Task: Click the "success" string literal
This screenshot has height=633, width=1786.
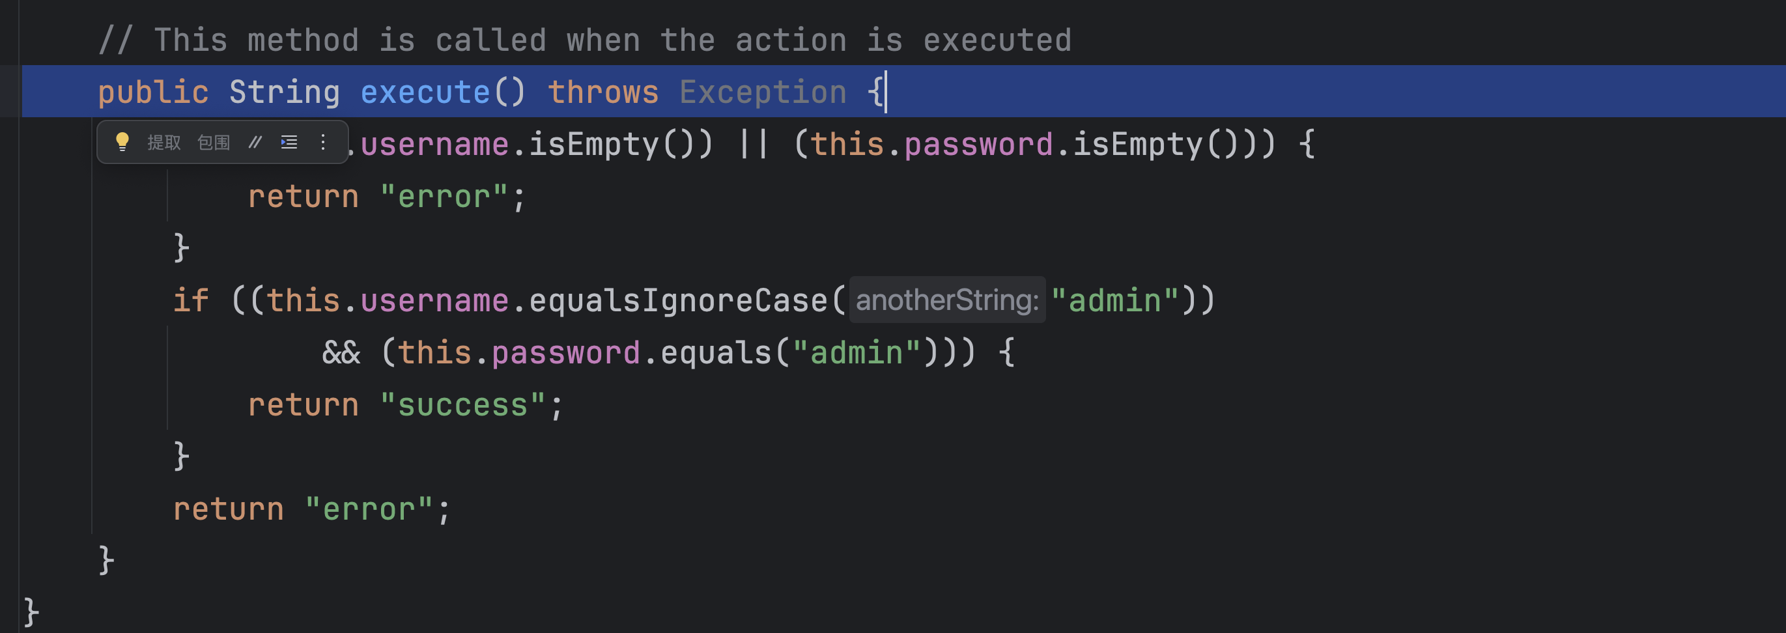Action: tap(462, 405)
